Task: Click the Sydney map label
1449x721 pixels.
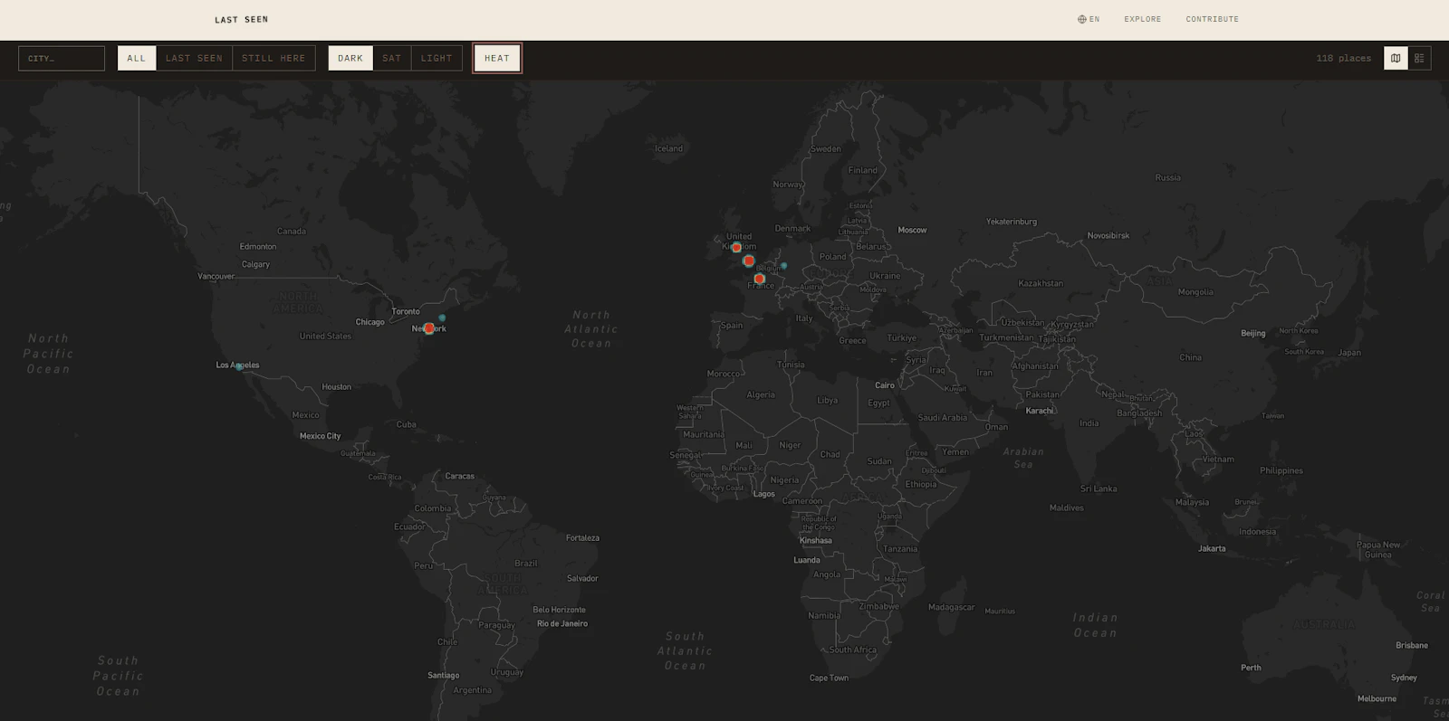Action: click(1404, 678)
